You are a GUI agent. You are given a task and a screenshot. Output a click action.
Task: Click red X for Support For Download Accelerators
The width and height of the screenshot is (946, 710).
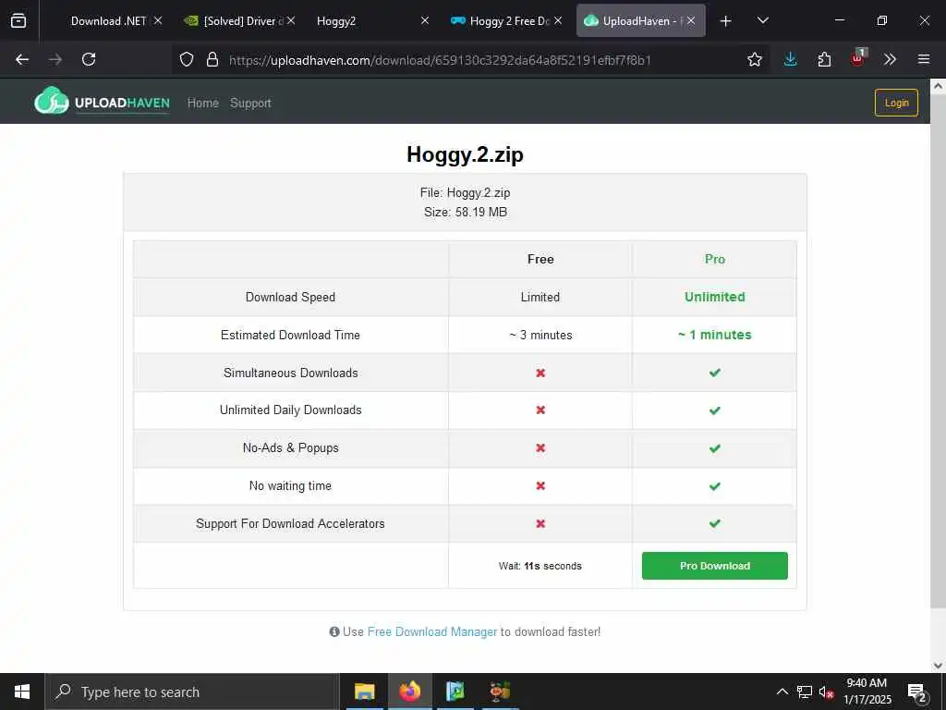(x=540, y=523)
